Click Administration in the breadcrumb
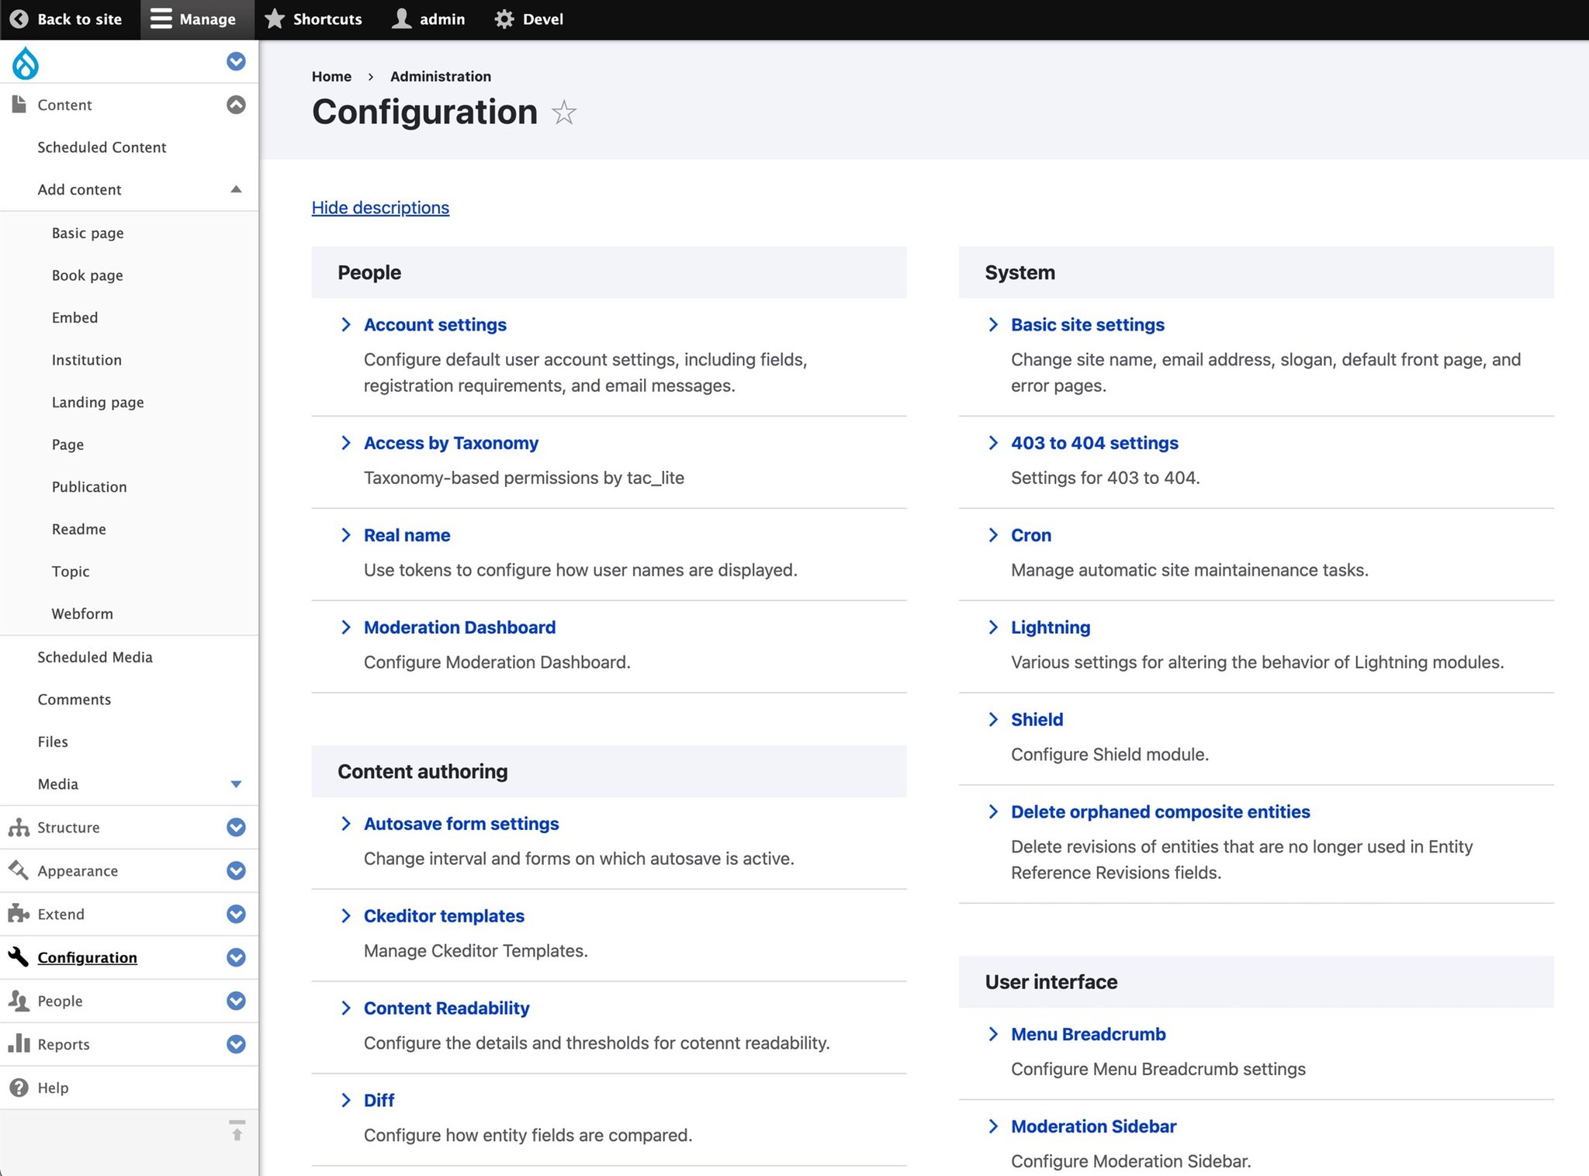 (440, 77)
